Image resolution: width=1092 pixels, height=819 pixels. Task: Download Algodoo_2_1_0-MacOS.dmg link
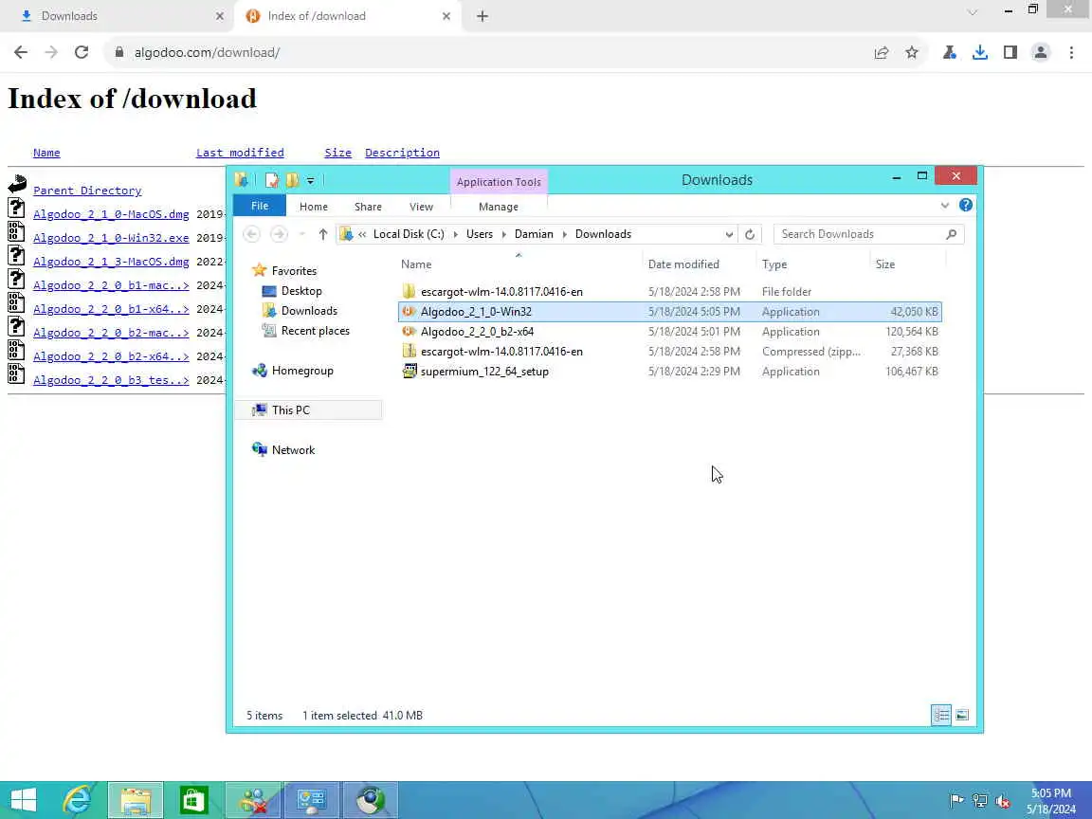[112, 214]
